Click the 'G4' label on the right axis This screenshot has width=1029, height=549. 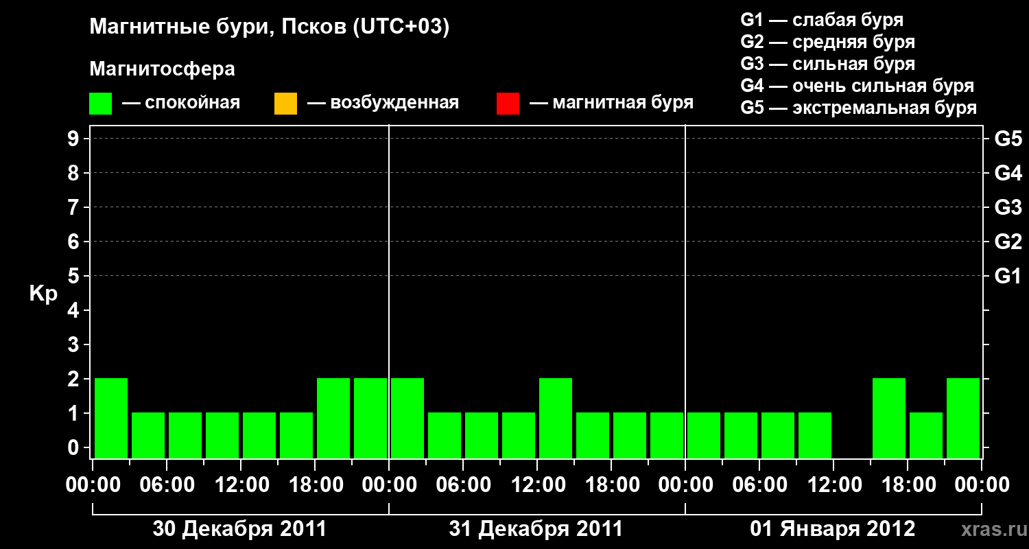pos(1008,173)
